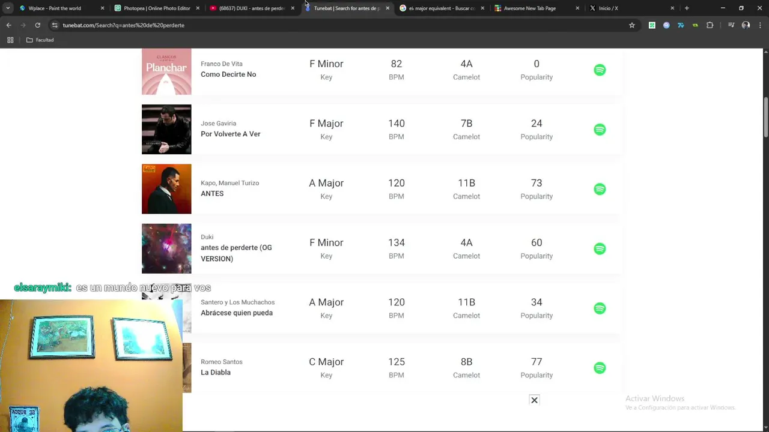Open the purple magnifier extension icon
Screen dimensions: 769x432
[x=666, y=25]
